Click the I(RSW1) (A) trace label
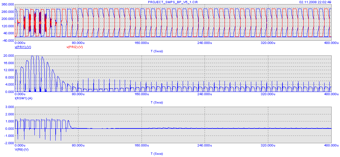340x157 pixels. tap(23, 98)
